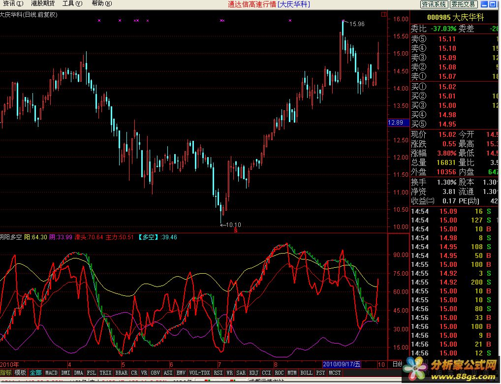The height and width of the screenshot is (384, 501).
Task: Switch indicator to RSI
Action: point(218,373)
